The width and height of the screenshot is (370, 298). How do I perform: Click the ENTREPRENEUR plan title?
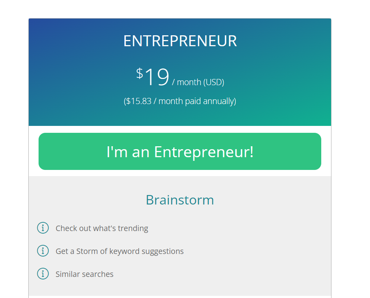(180, 41)
